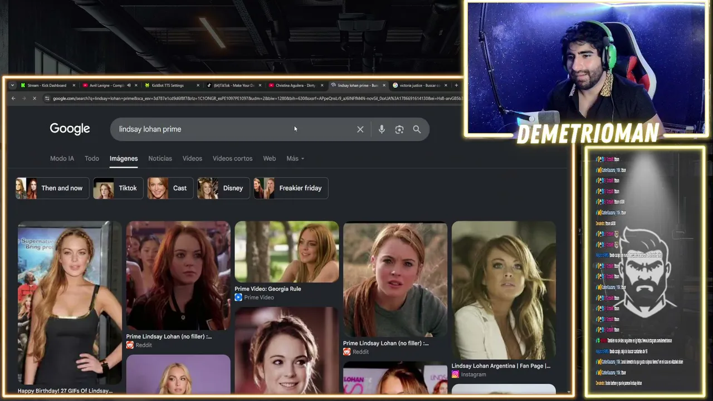Mute audio icon on Avril Lavigne tab

click(x=129, y=85)
